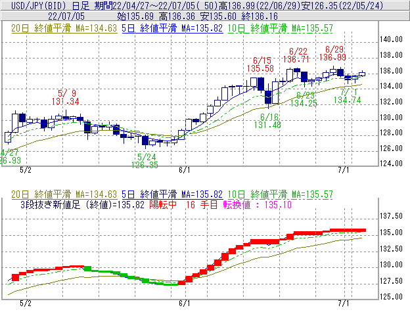Click the 転換値 : 135.10 text
This screenshot has height=312, width=410.
pos(258,204)
